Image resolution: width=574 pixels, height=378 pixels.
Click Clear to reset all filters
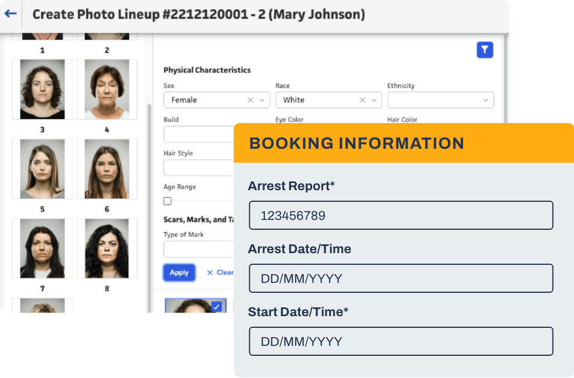click(222, 272)
